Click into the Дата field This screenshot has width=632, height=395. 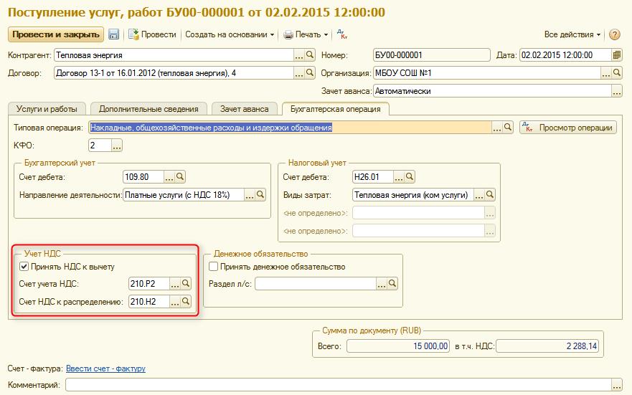565,55
